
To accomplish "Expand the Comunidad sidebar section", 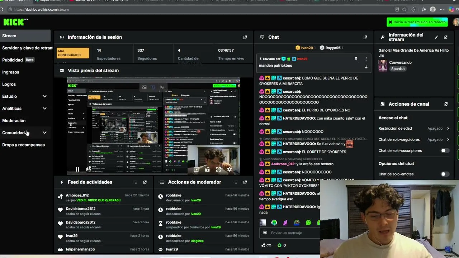I will (x=44, y=133).
